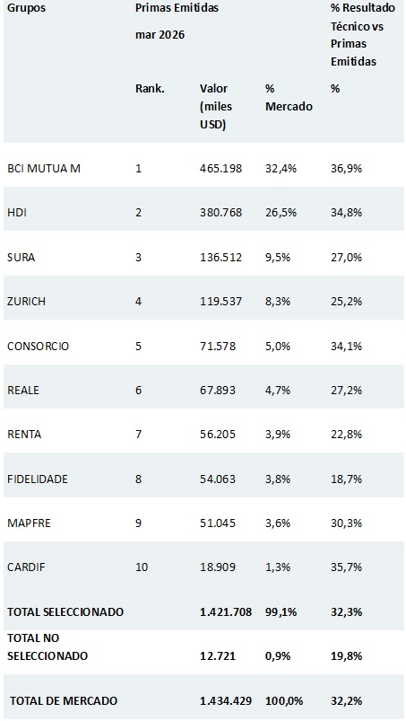
Task: Click CARDIF rank number 10
Action: [142, 567]
